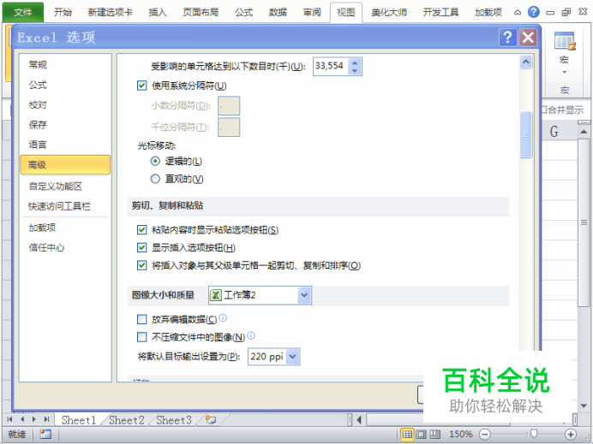Open the 公式 ribbon tab
The image size is (593, 444).
tap(243, 13)
